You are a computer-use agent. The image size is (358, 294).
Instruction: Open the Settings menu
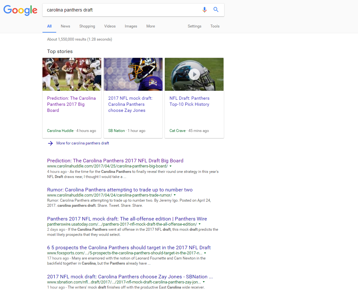pos(194,26)
